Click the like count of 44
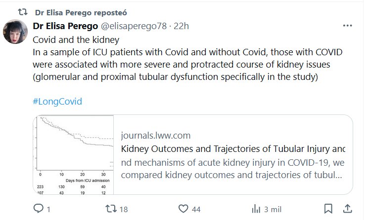Image resolution: width=370 pixels, height=220 pixels. pyautogui.click(x=196, y=210)
